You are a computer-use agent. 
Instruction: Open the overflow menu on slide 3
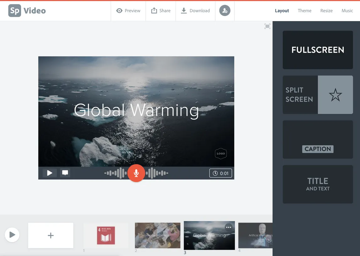[228, 227]
